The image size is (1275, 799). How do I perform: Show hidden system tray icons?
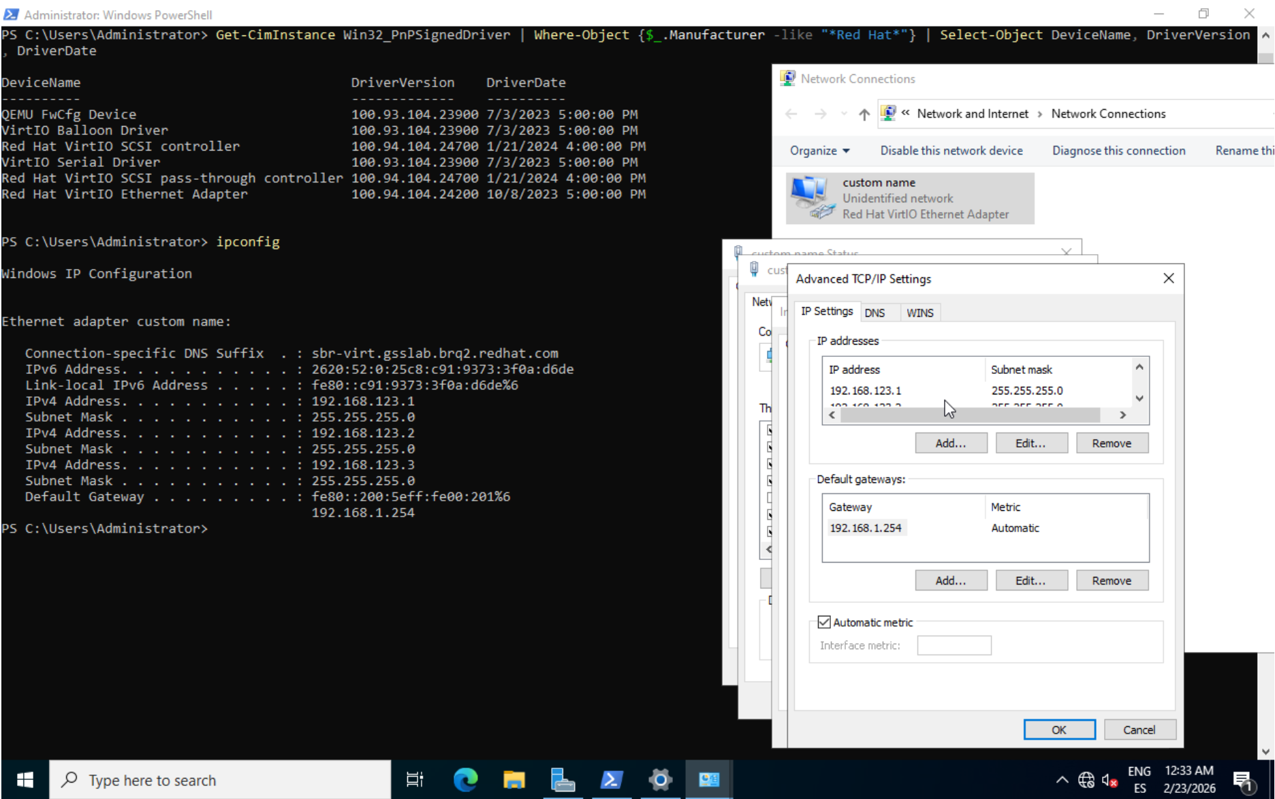(1062, 780)
